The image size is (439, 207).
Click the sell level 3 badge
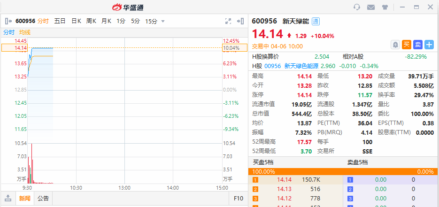tap(350, 199)
